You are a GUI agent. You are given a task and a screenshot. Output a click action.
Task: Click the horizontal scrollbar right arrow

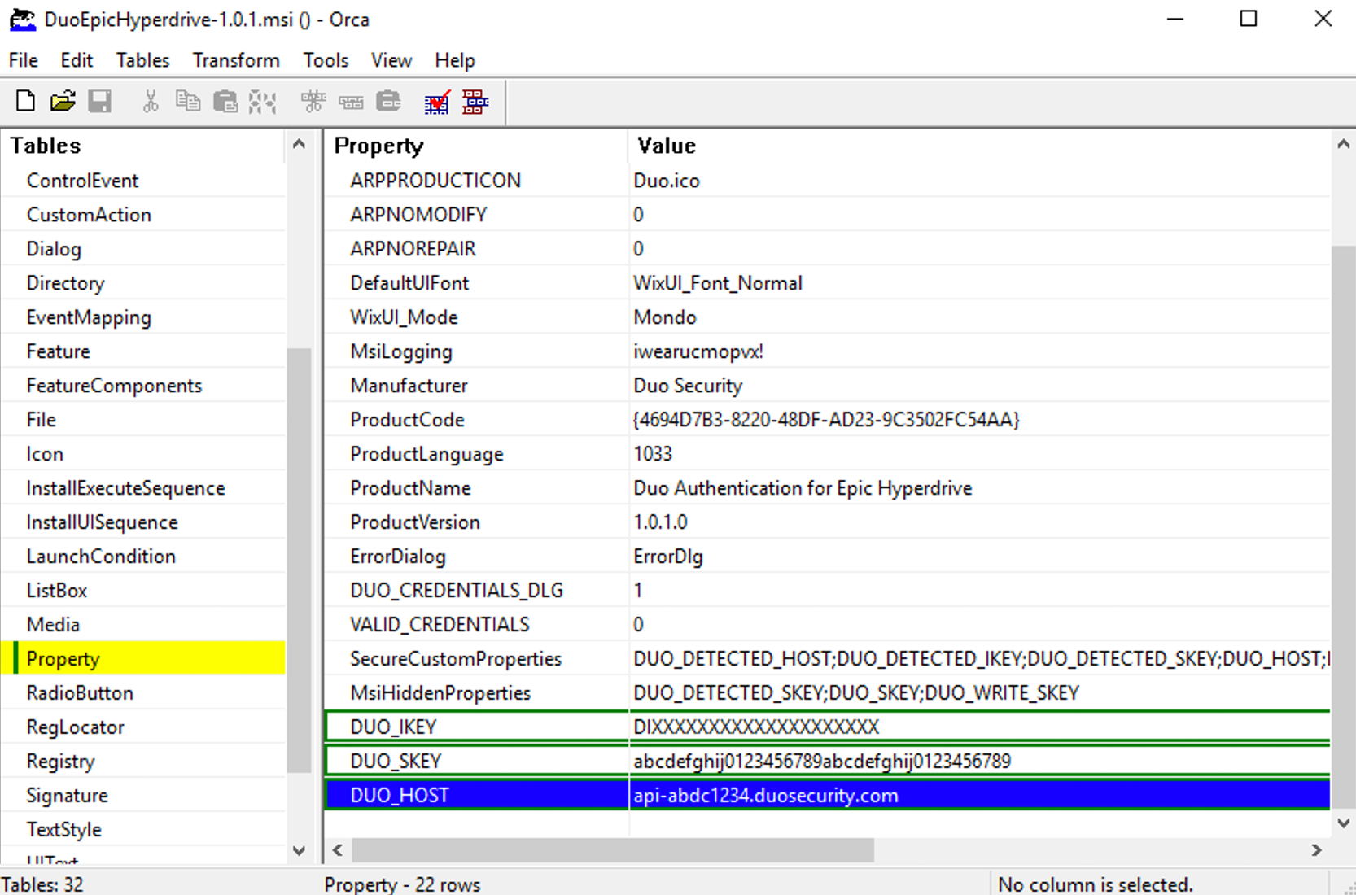tap(1317, 850)
